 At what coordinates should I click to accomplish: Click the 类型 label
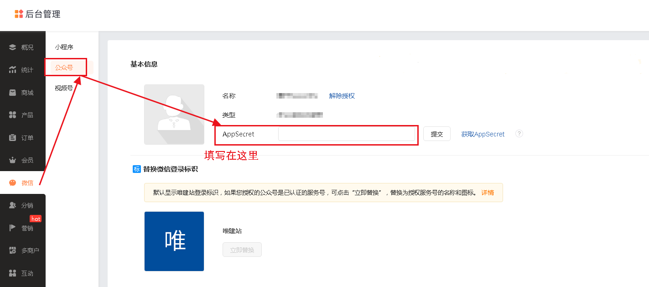[229, 115]
